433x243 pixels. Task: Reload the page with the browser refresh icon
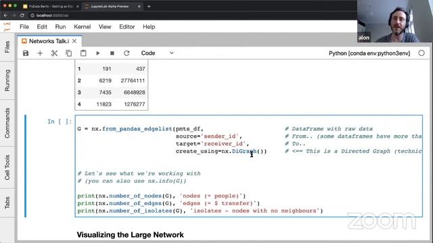(22, 16)
